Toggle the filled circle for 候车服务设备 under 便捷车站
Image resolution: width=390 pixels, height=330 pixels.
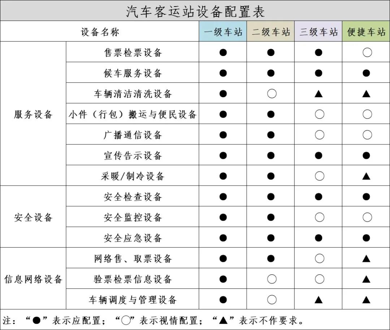pos(367,73)
